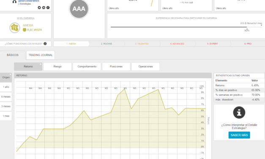Click the % semanas en positivo row
The image size is (265, 159).
click(239, 95)
